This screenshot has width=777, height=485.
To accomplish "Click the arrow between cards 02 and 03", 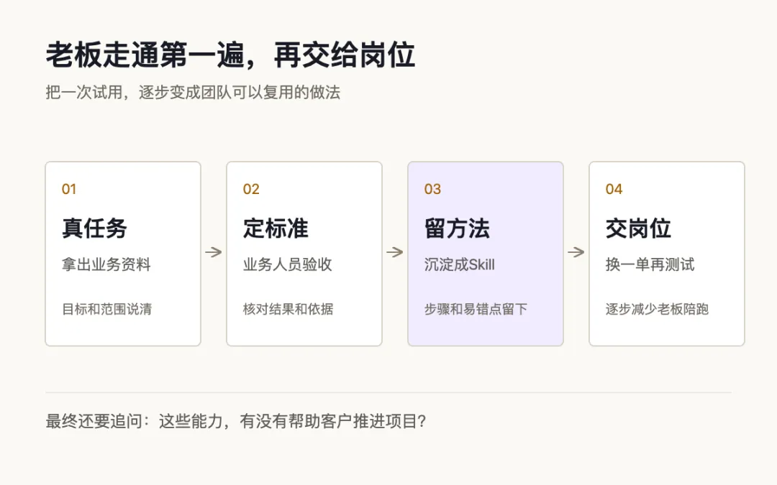I will (x=395, y=252).
